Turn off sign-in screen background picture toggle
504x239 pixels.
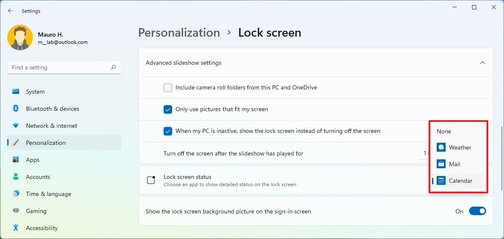click(477, 211)
